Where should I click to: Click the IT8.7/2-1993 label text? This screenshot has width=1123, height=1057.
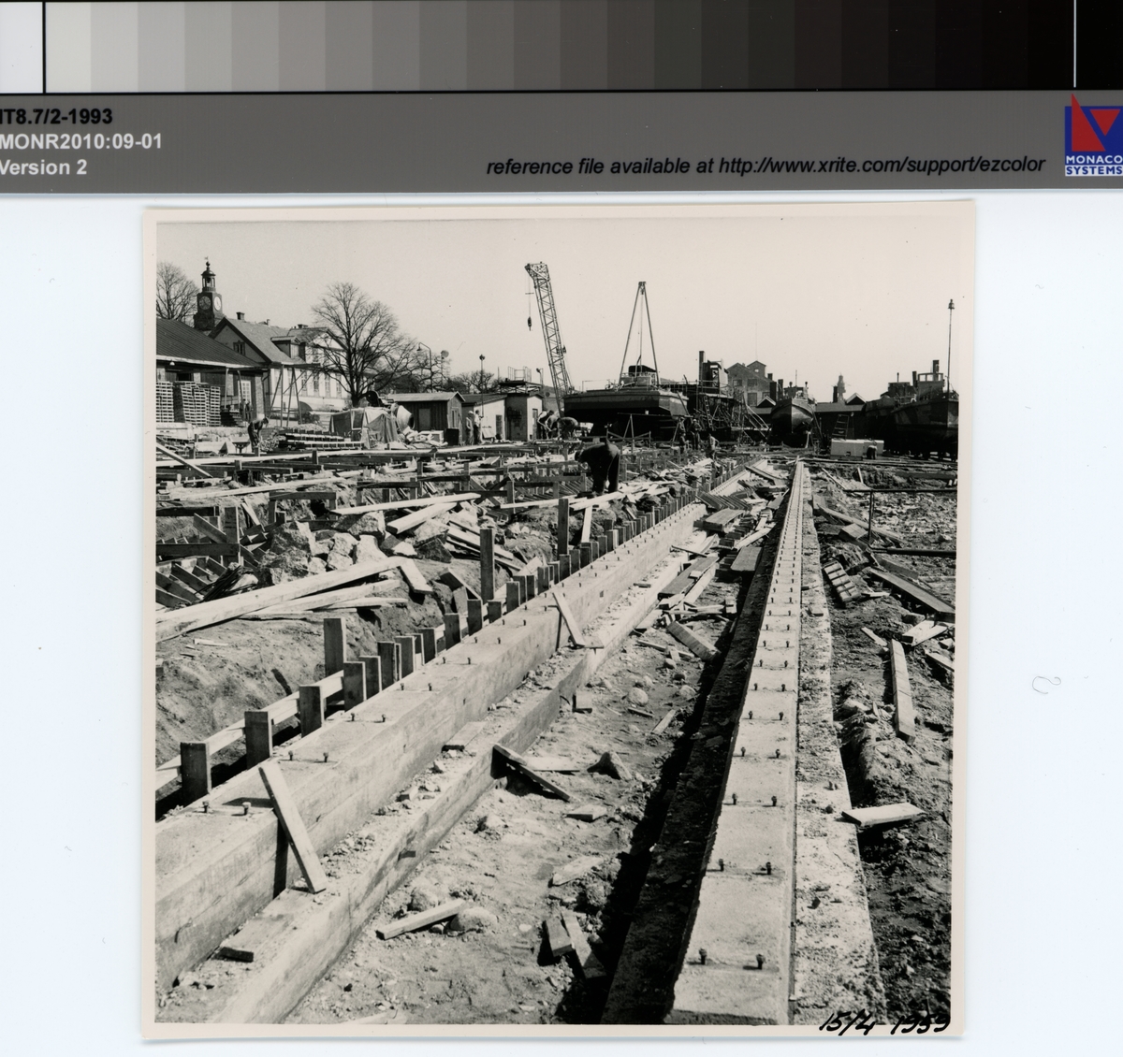point(56,117)
